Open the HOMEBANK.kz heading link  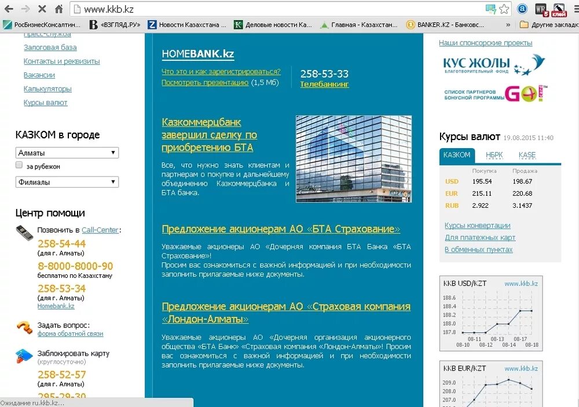tap(198, 54)
